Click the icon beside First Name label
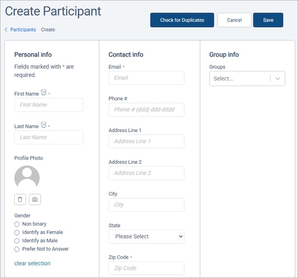 click(43, 93)
